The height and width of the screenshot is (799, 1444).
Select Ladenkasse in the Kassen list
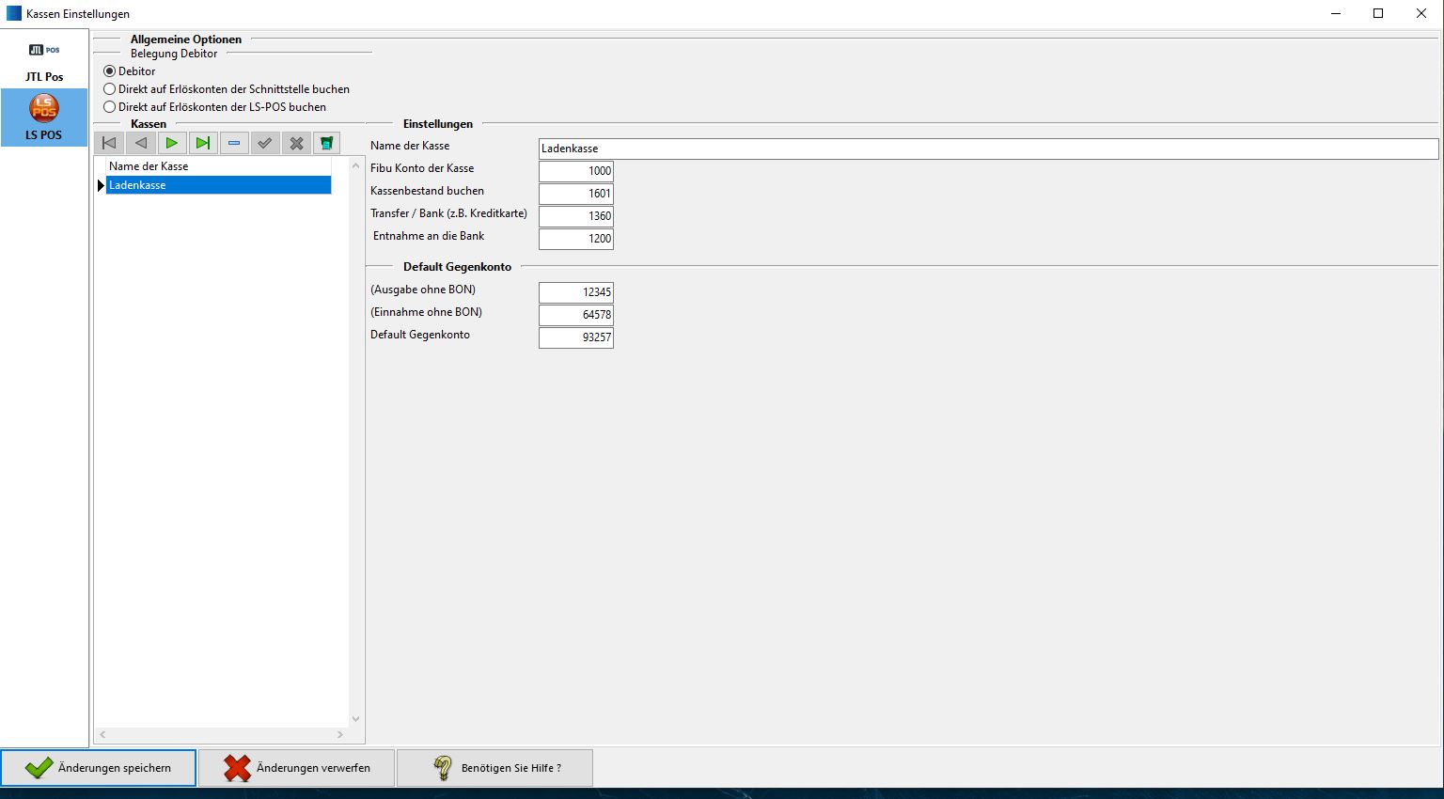click(x=217, y=185)
